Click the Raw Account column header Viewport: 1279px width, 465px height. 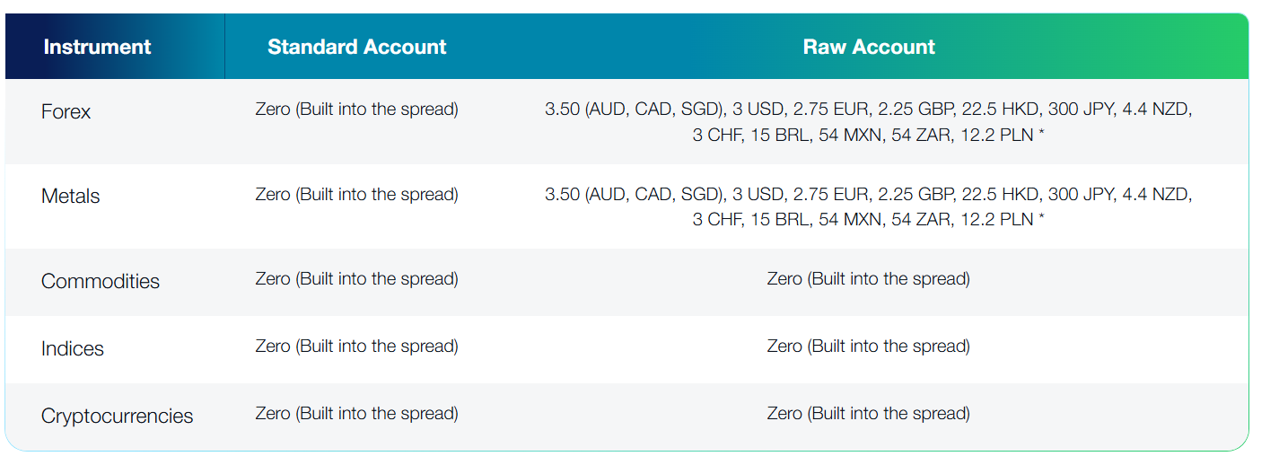pyautogui.click(x=868, y=47)
